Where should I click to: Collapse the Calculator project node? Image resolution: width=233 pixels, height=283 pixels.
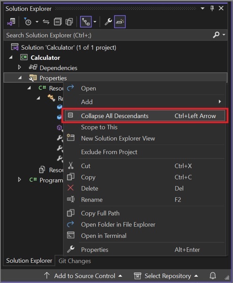click(11, 57)
